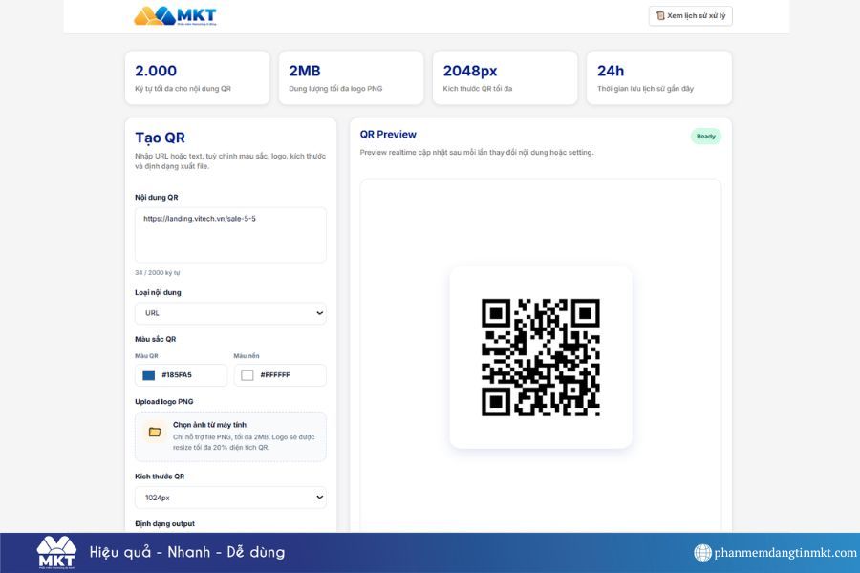Viewport: 860px width, 573px height.
Task: Click the 2.000 ký tự tối đa card
Action: pos(198,78)
